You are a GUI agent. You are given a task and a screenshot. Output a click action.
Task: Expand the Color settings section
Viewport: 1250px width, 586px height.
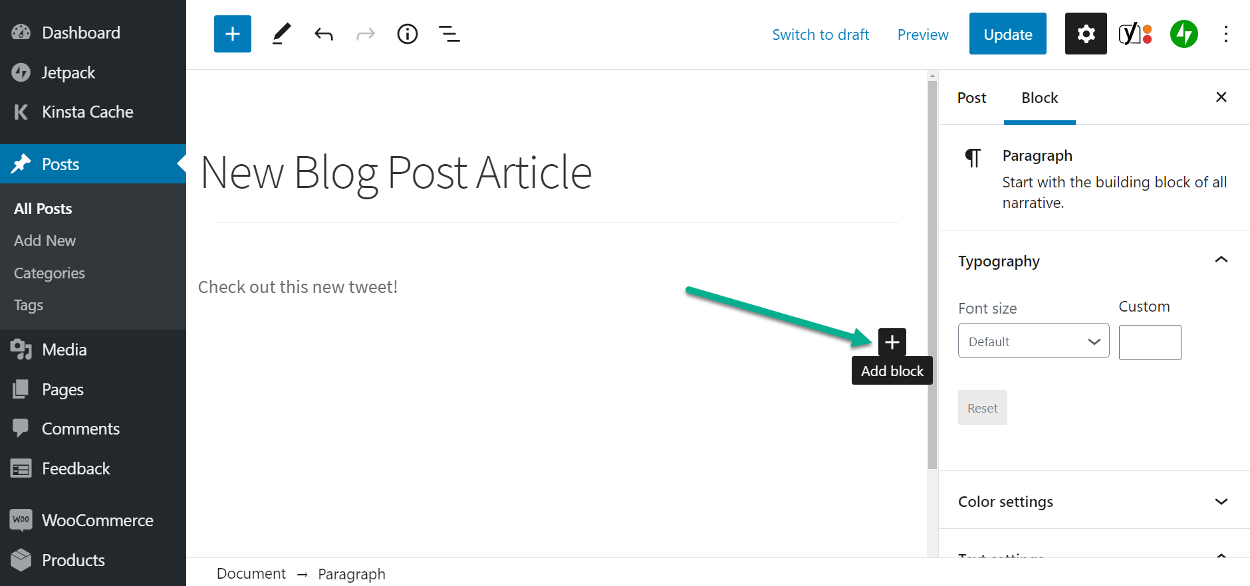click(1221, 502)
